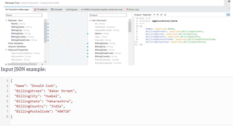Click input tree horizontal scroll left arrow
Image resolution: width=233 pixels, height=128 pixels.
pos(6,64)
